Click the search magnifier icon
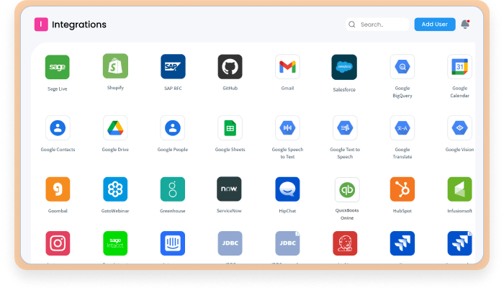504x288 pixels. pyautogui.click(x=352, y=24)
